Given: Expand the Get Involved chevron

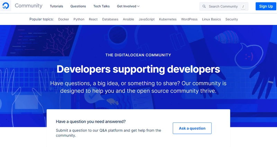Looking at the screenshot, I should click(138, 6).
